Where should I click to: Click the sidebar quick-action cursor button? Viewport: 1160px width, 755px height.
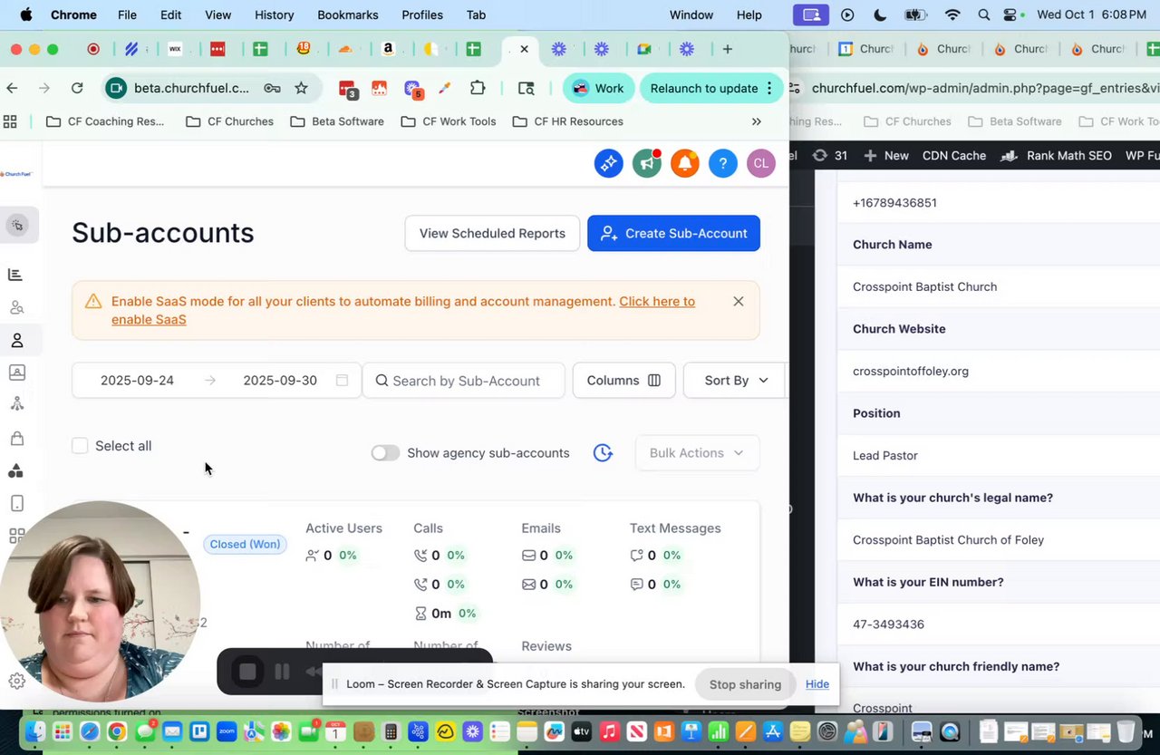(17, 225)
